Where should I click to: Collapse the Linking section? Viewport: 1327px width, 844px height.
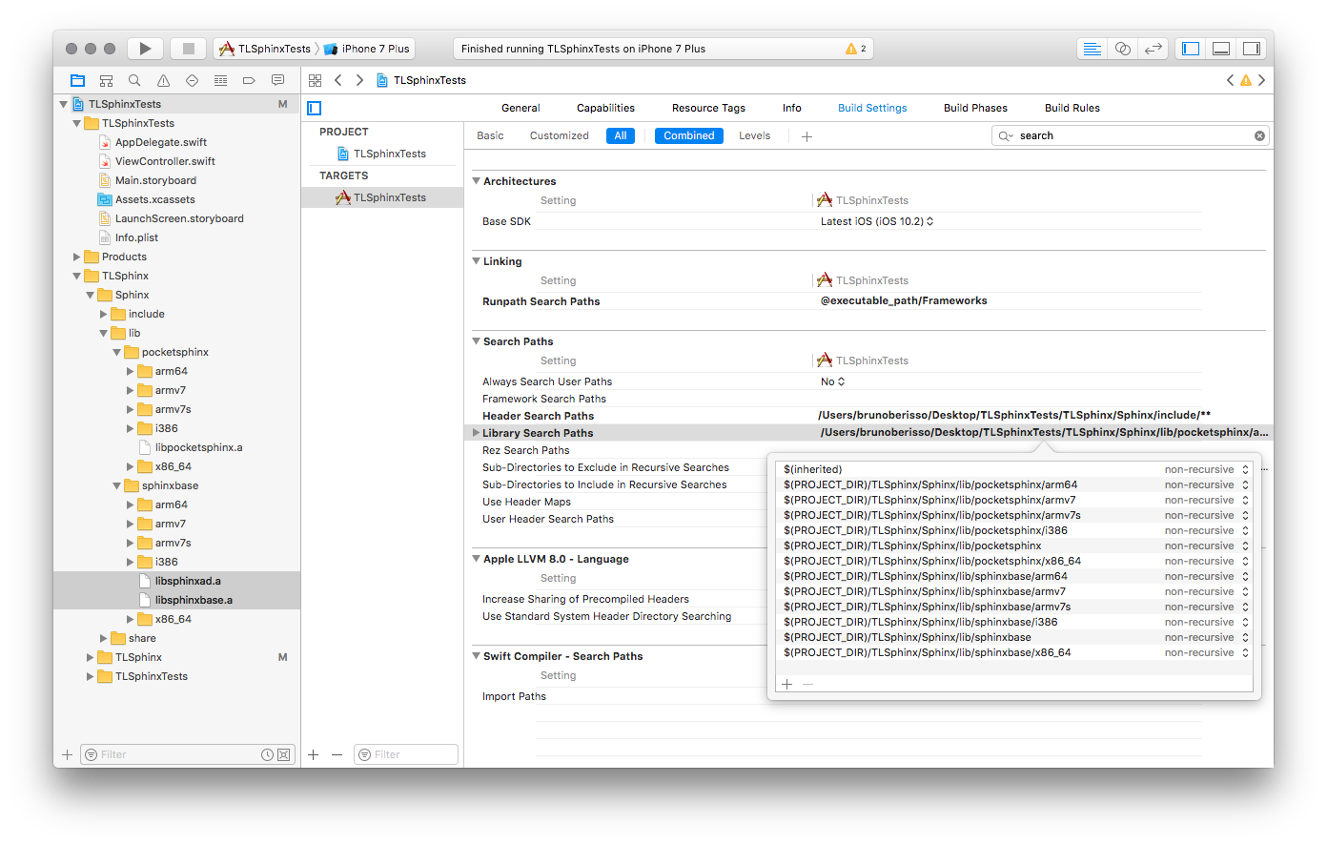click(477, 260)
